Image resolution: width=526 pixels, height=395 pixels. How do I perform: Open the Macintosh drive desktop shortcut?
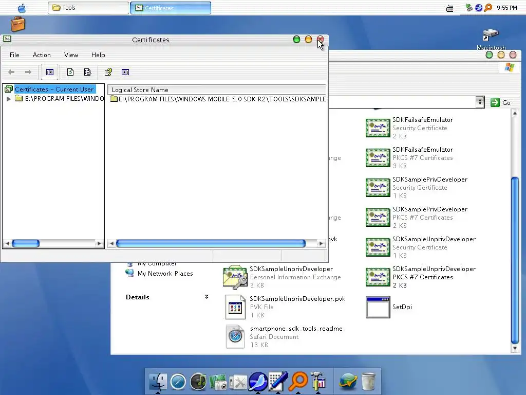491,39
